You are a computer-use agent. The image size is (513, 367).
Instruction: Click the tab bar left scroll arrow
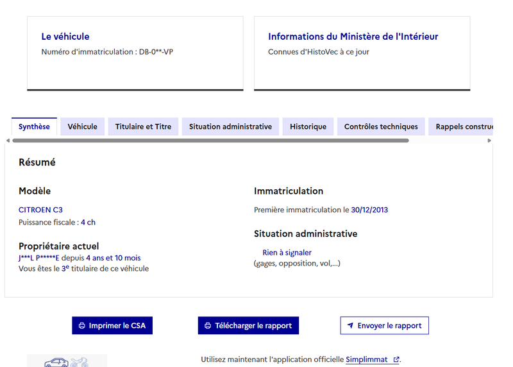click(8, 141)
